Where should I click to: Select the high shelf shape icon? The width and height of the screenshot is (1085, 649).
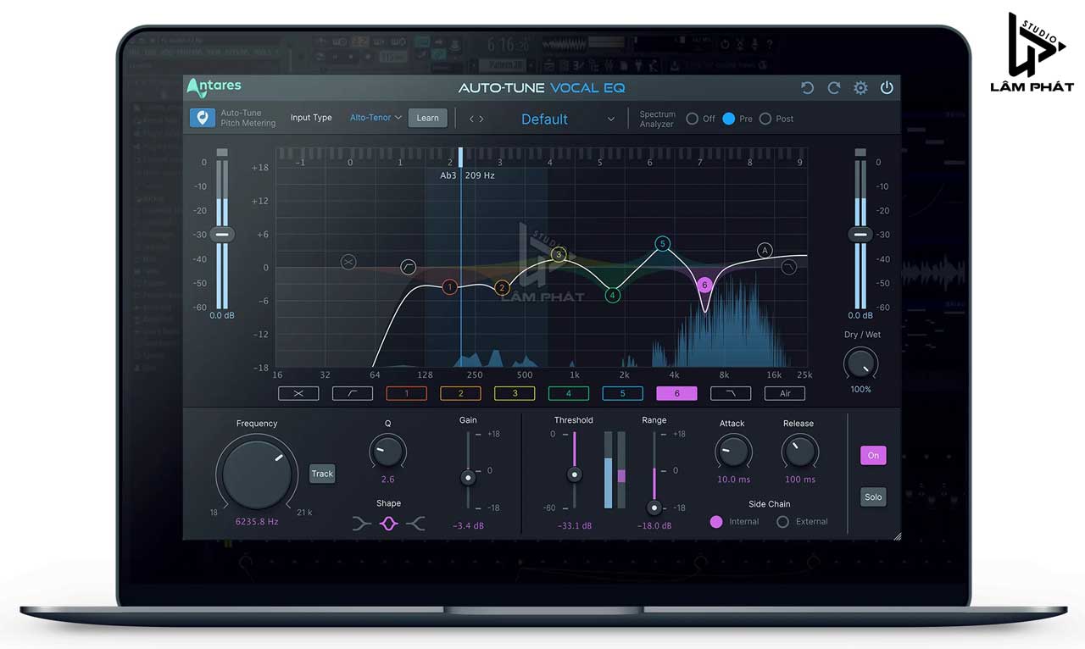415,524
